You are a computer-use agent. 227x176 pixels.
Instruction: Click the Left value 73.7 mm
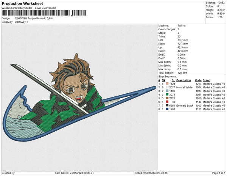(x=183, y=40)
